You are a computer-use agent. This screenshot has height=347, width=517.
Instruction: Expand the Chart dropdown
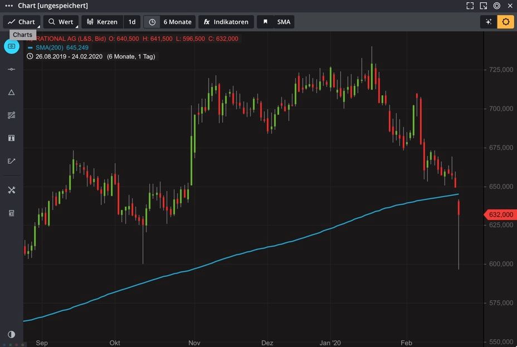22,22
